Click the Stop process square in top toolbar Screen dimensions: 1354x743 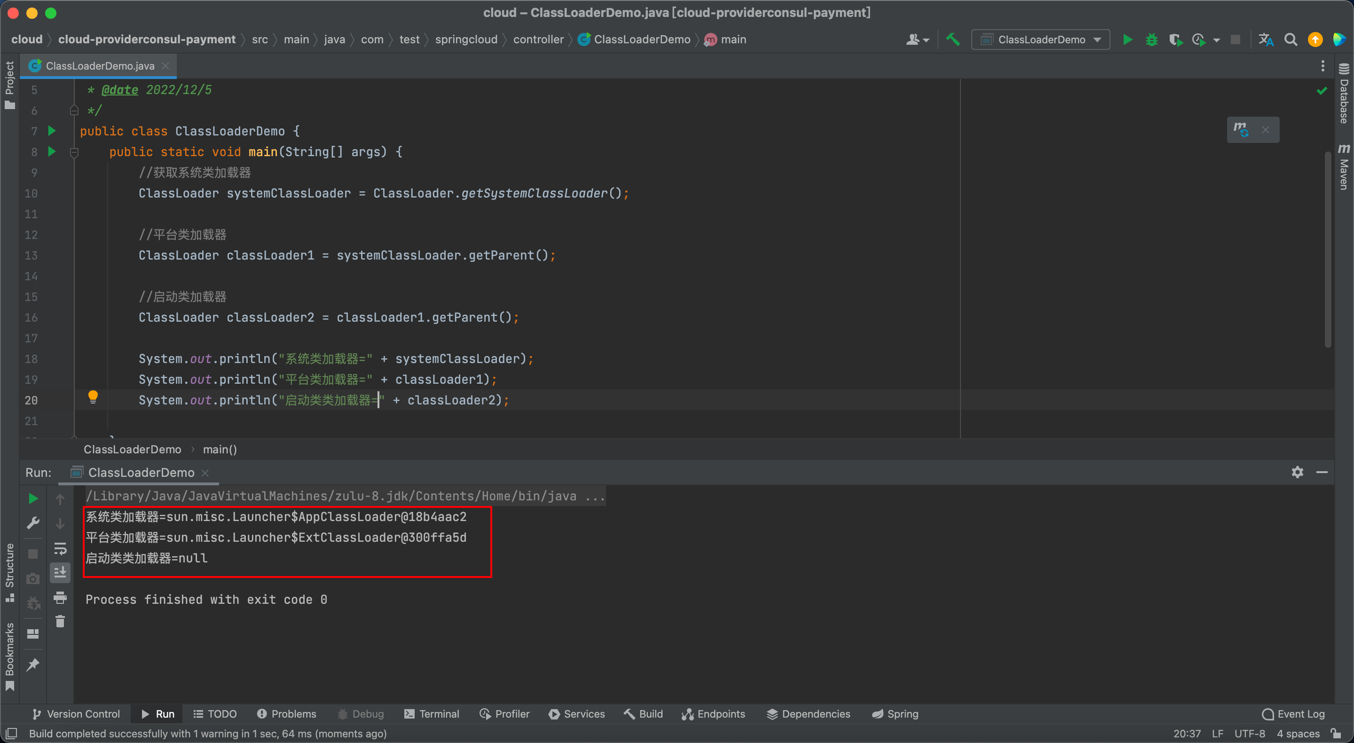click(x=1236, y=40)
